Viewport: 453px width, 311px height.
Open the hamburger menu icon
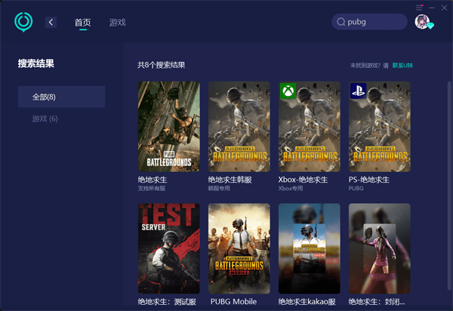(x=419, y=8)
